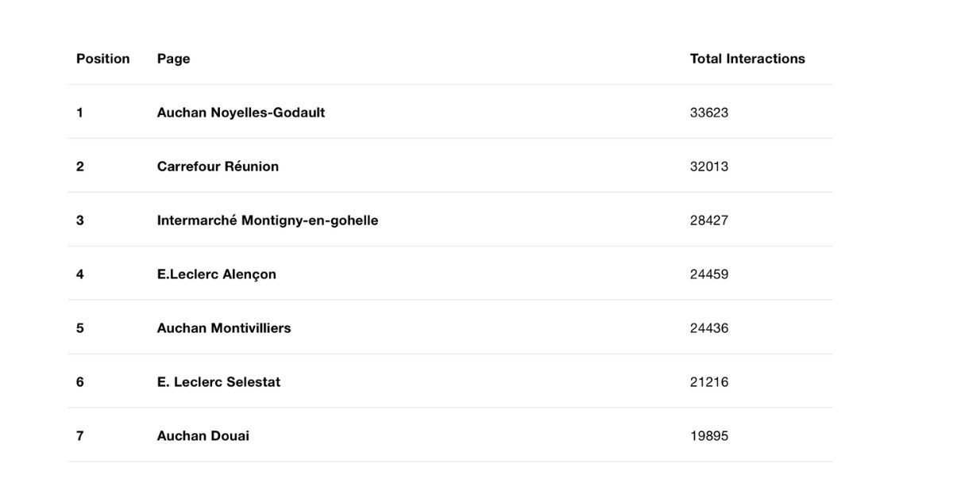Screen dimensions: 953x498
Task: Select the Carrefour Réunion page name
Action: click(x=218, y=167)
